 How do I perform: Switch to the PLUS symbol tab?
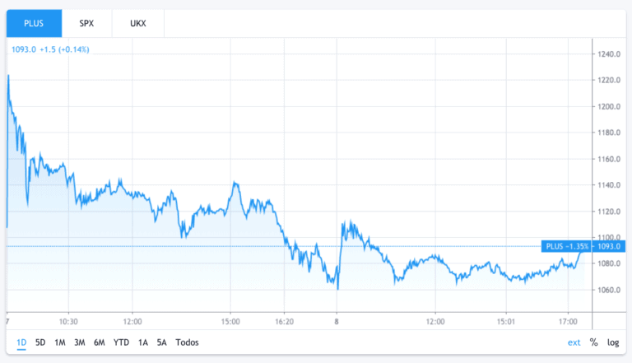pos(34,23)
